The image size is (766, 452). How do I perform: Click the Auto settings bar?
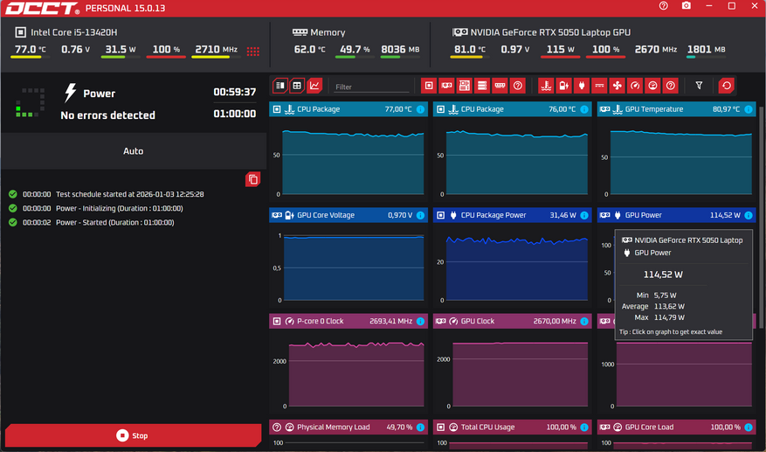click(133, 151)
